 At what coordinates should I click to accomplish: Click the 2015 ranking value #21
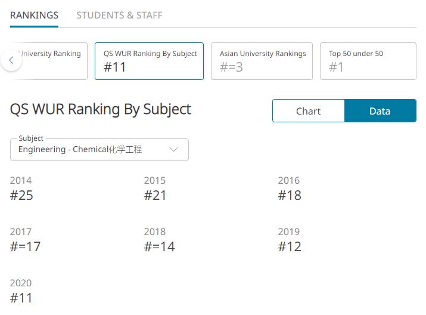156,195
